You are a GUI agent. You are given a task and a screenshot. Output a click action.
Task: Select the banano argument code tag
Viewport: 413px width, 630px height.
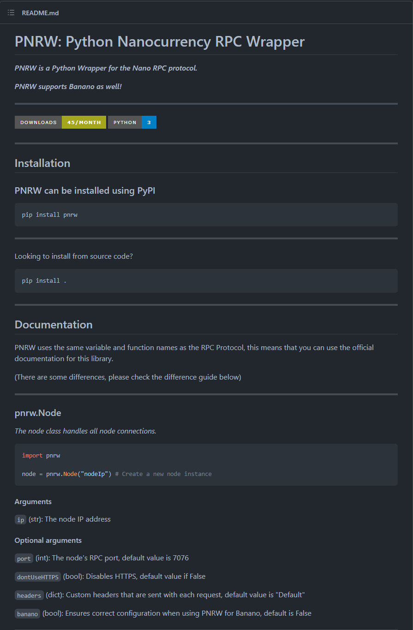27,614
